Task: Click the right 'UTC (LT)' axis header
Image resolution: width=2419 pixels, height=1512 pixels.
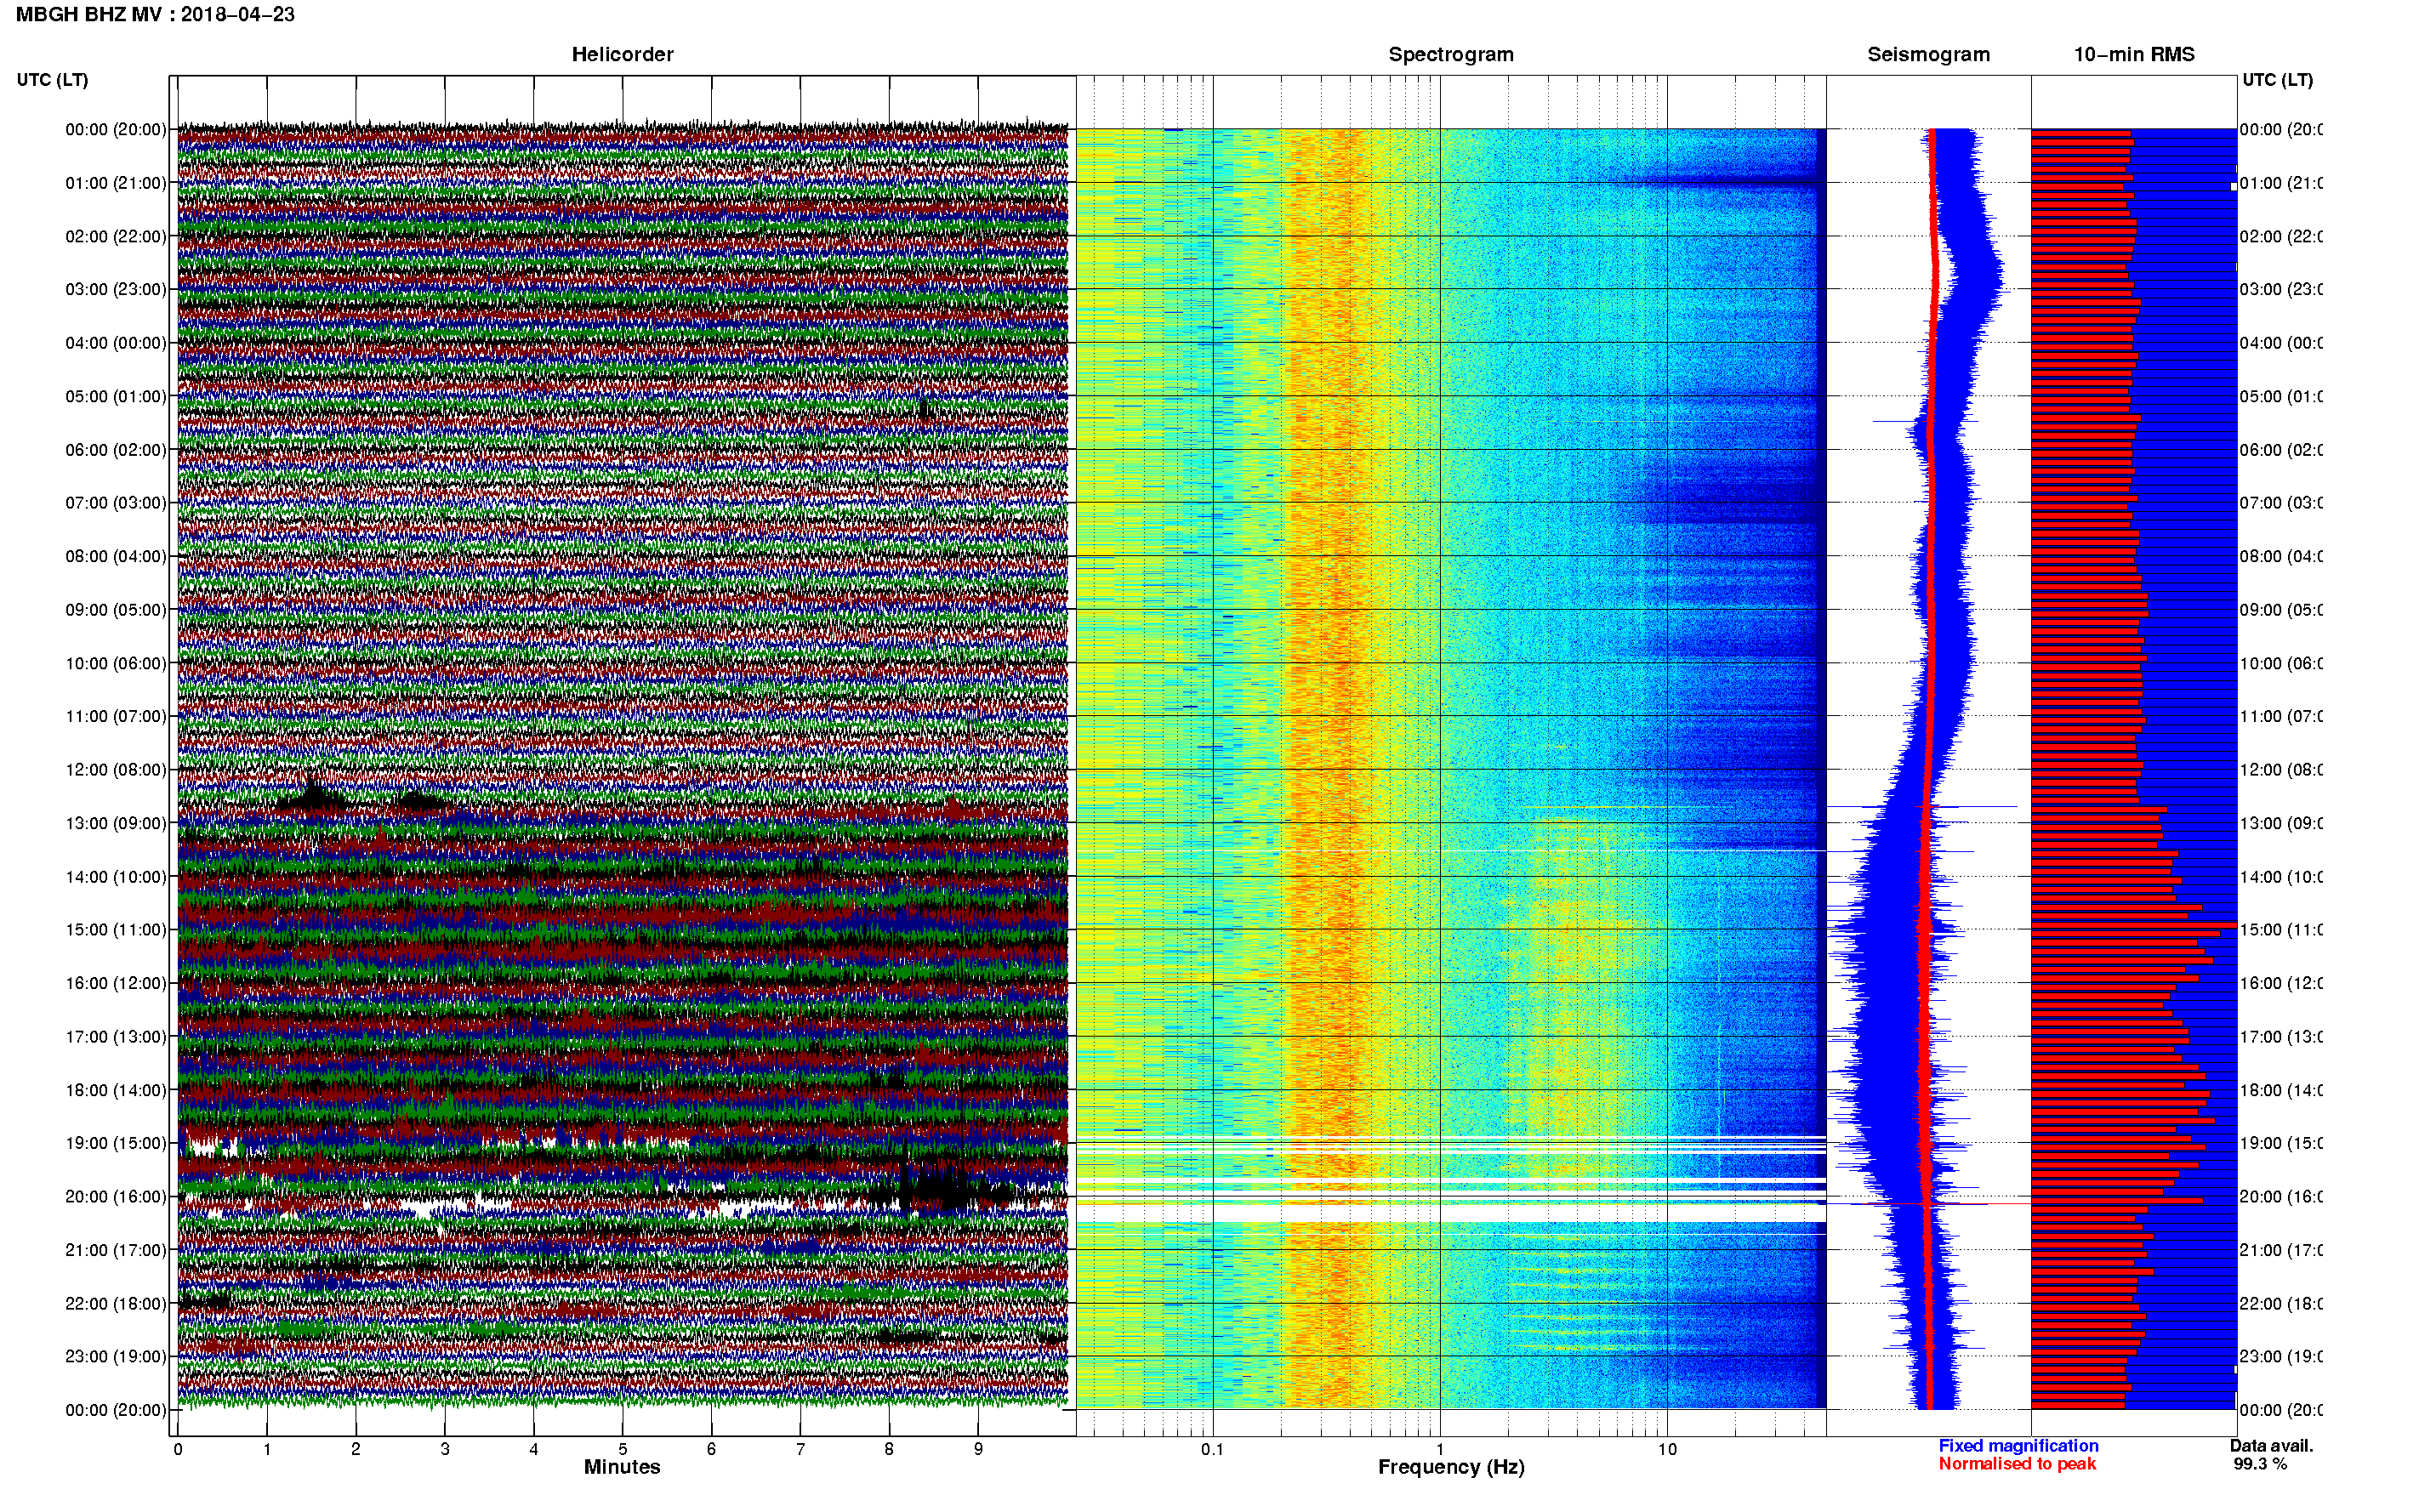Action: point(2277,80)
